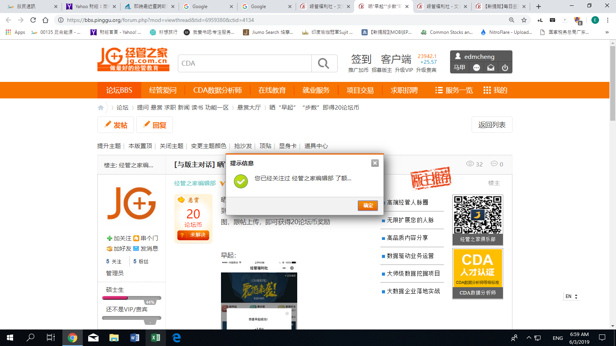Open the 求职招聘 navigation item
Viewport: 616px width, 346px height.
pyautogui.click(x=404, y=90)
